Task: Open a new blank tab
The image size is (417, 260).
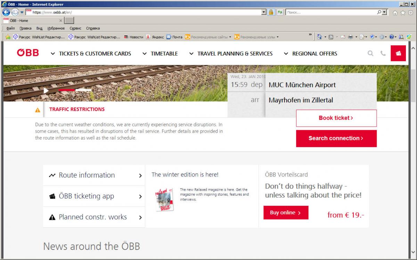Action: [x=69, y=21]
